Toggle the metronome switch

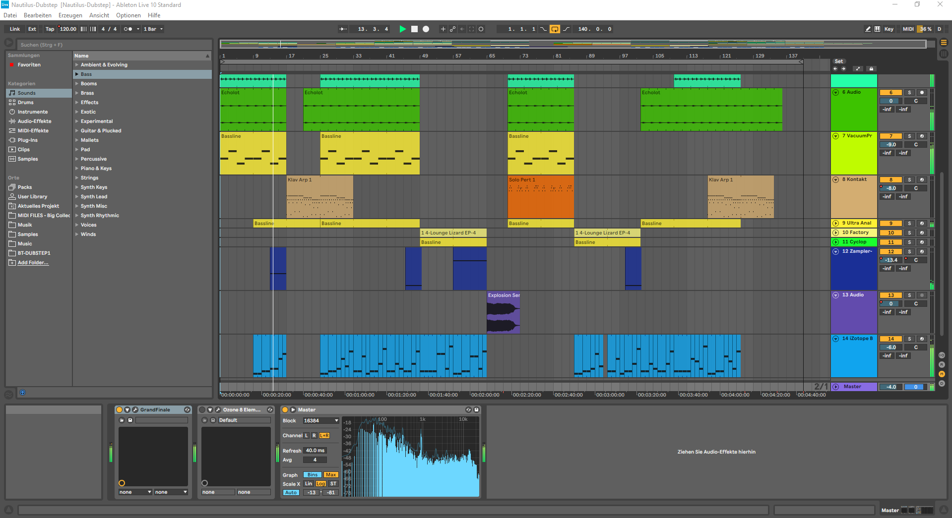click(x=128, y=29)
